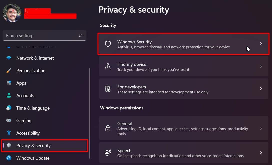Click the Find my device icon
Image resolution: width=272 pixels, height=165 pixels.
click(108, 66)
